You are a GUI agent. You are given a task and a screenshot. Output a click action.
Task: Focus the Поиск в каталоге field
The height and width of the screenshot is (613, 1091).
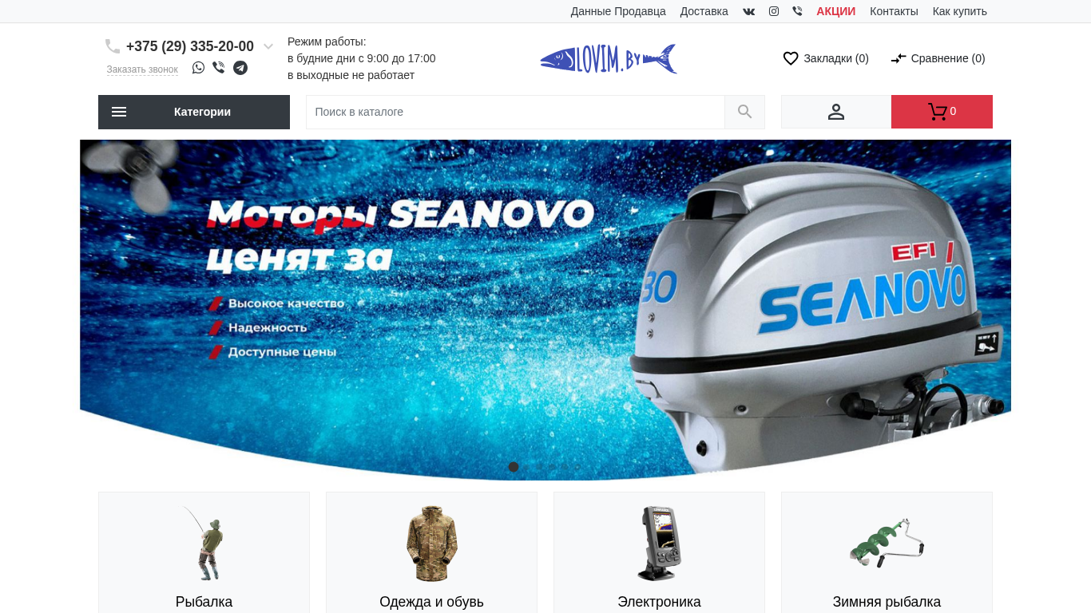pos(515,112)
